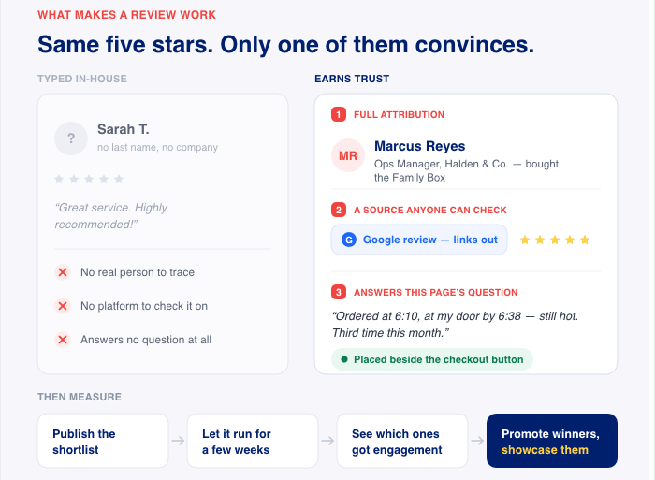Click the Marcus Reyes name heading
Image resolution: width=655 pixels, height=480 pixels.
(419, 146)
